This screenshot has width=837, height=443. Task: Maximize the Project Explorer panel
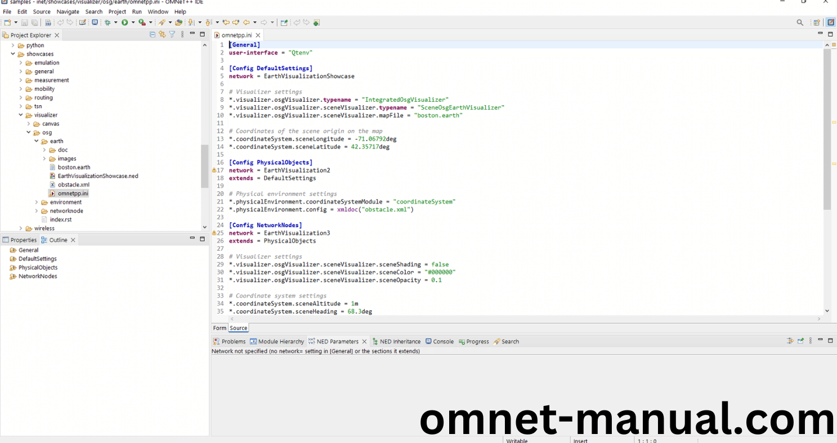click(x=202, y=34)
